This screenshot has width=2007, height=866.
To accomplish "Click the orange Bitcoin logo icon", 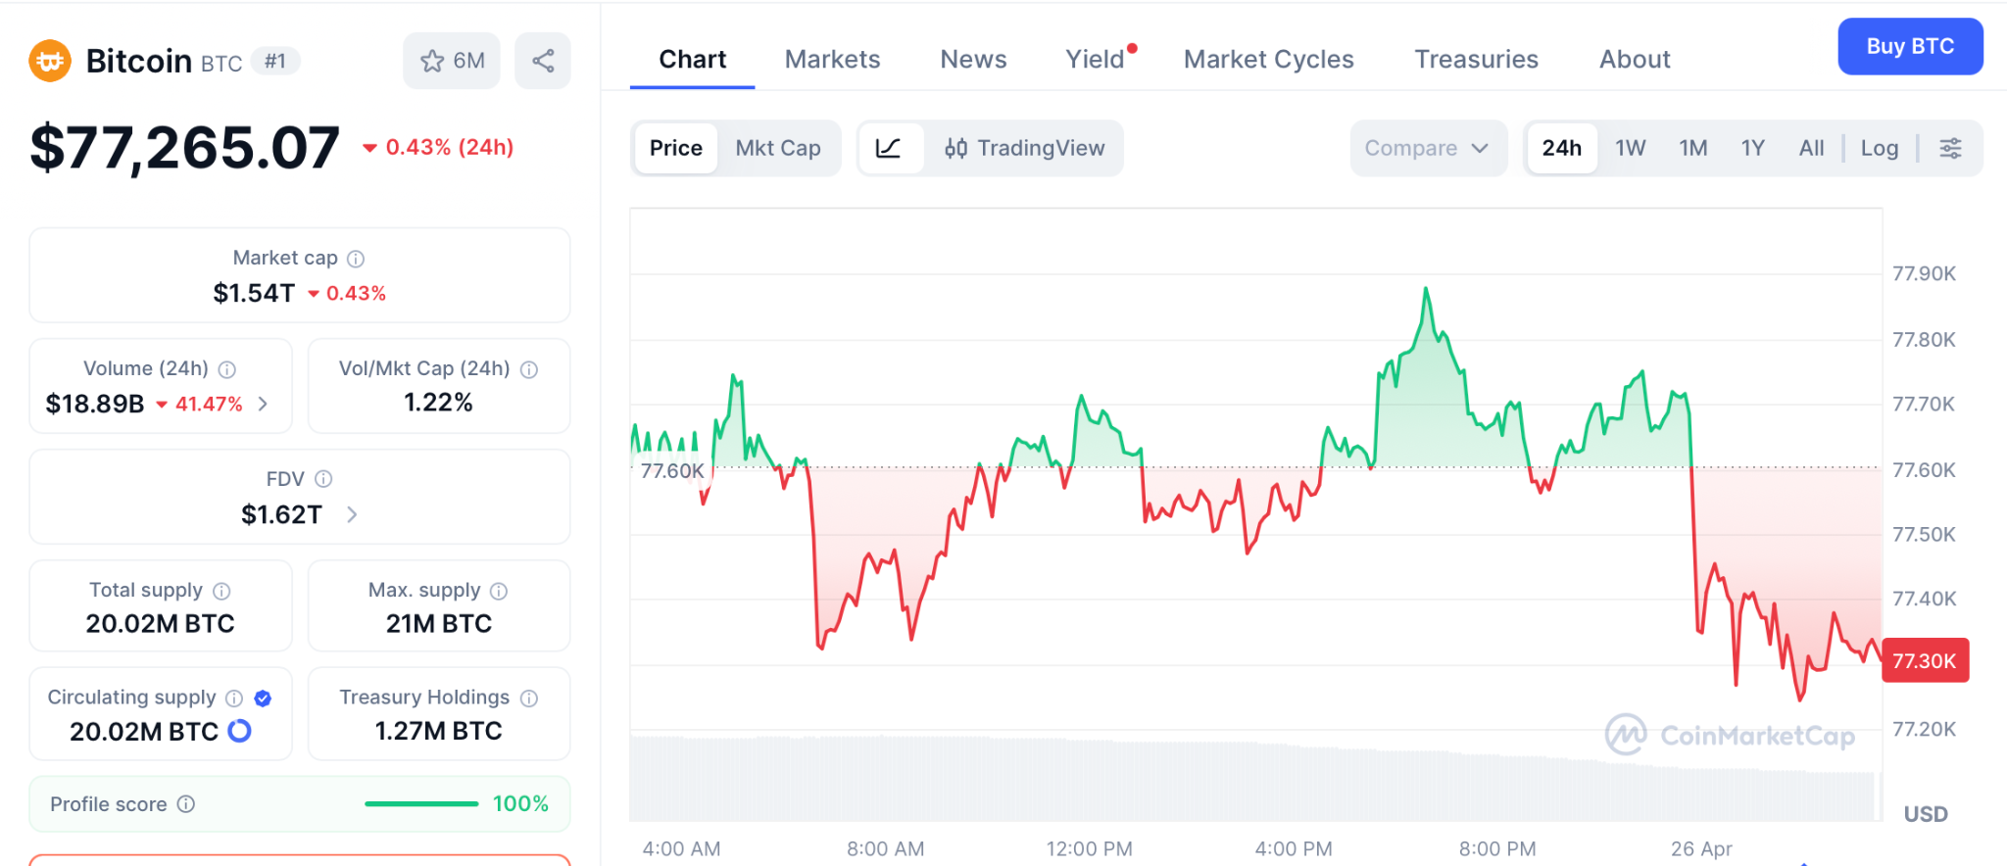I will point(50,61).
